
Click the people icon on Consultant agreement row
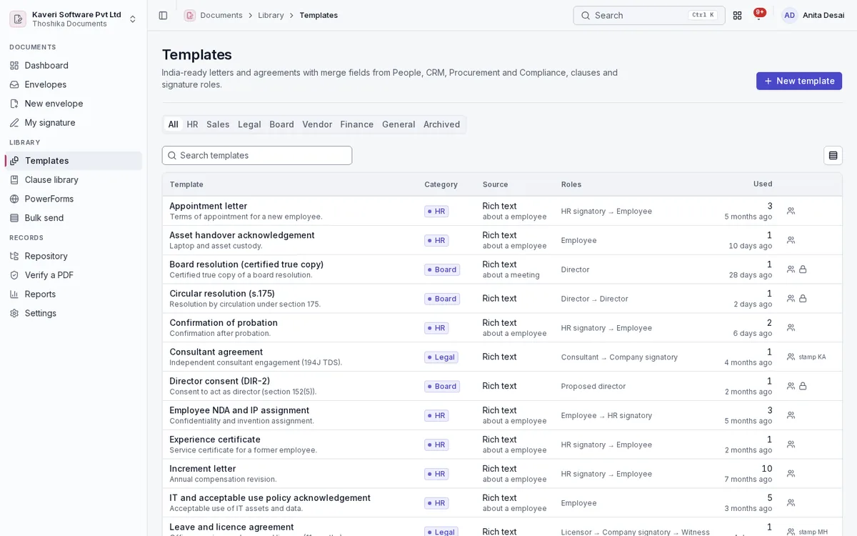[791, 357]
